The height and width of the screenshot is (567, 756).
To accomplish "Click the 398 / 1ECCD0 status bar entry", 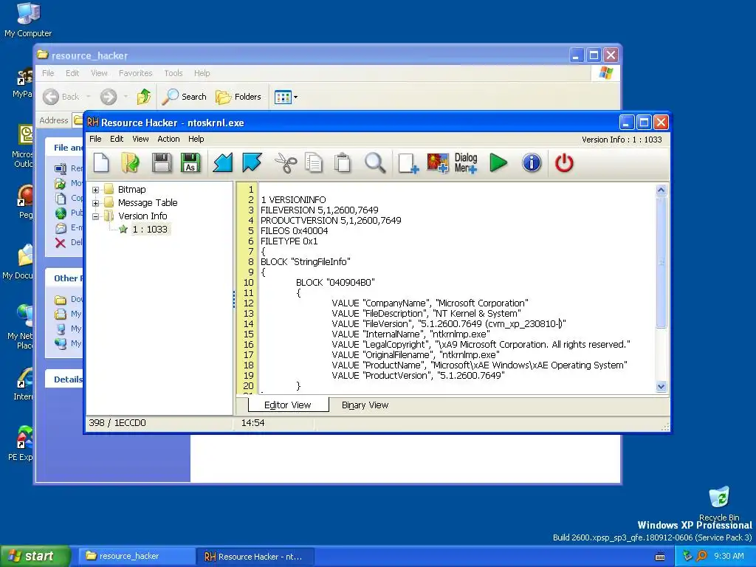I will 117,423.
